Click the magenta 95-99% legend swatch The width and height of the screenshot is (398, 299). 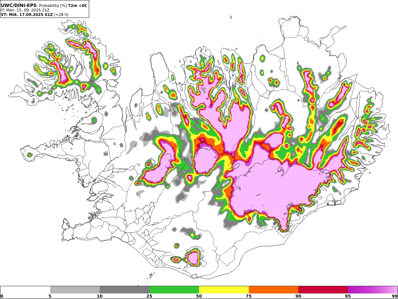[373, 290]
